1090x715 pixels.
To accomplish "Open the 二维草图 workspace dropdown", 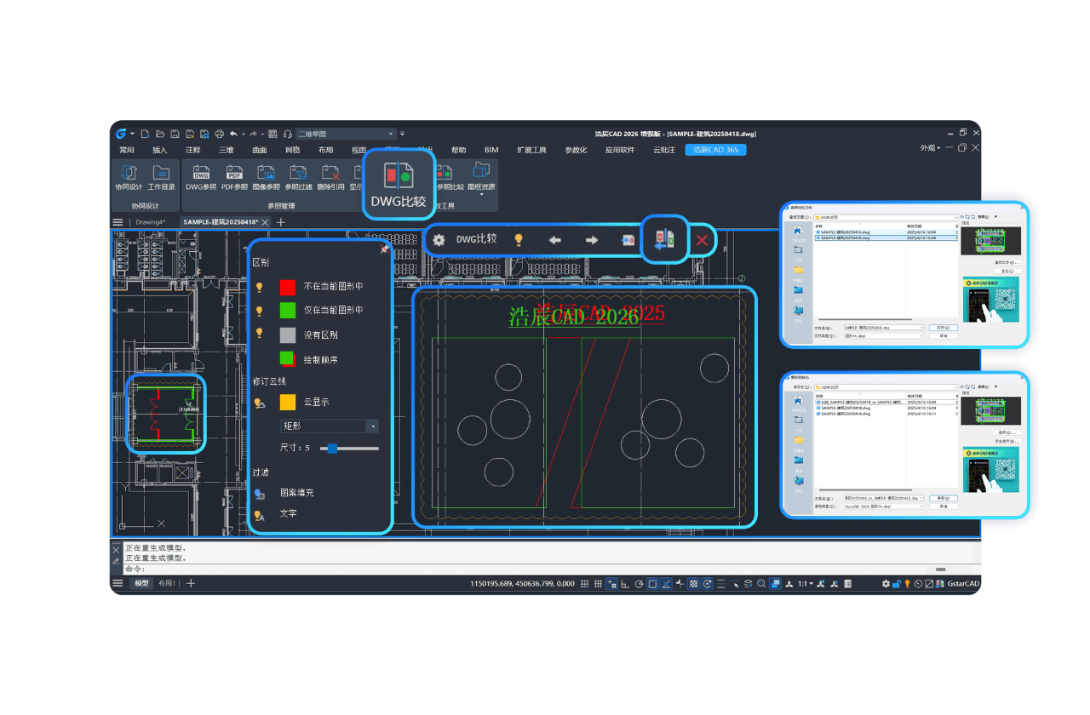I will [x=346, y=134].
